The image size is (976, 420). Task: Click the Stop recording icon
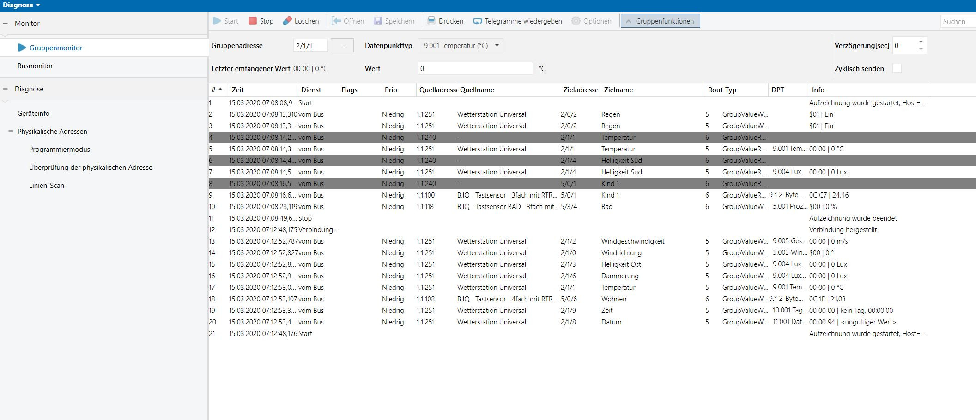253,21
